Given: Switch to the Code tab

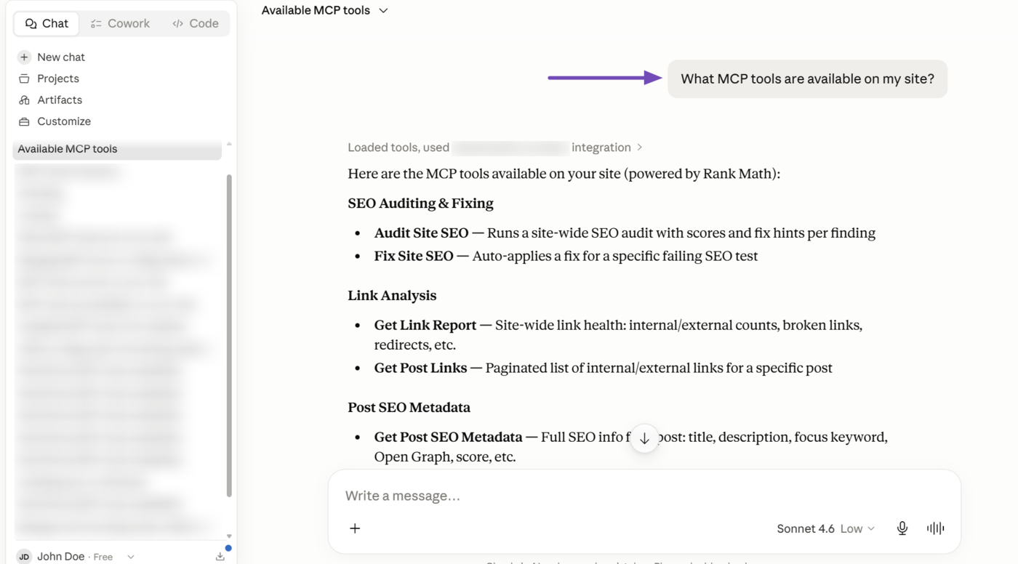Looking at the screenshot, I should (196, 23).
